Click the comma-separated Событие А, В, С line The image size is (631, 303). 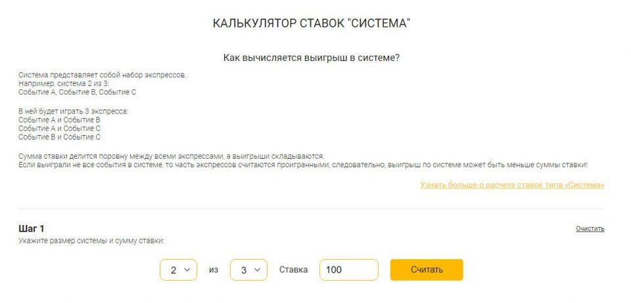77,92
